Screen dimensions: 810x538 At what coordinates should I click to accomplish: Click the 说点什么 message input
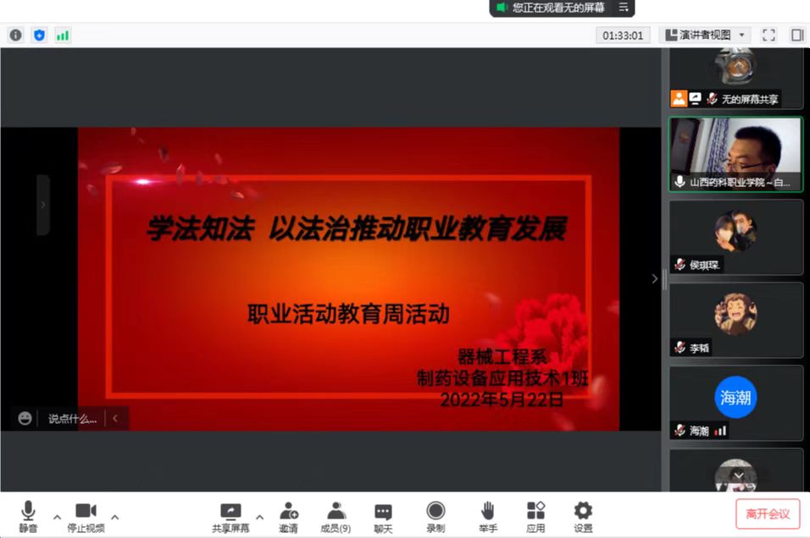pos(72,418)
